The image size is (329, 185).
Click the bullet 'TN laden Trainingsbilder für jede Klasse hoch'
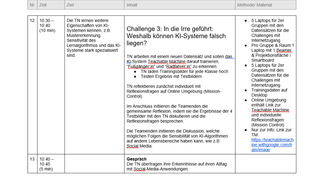pyautogui.click(x=184, y=71)
